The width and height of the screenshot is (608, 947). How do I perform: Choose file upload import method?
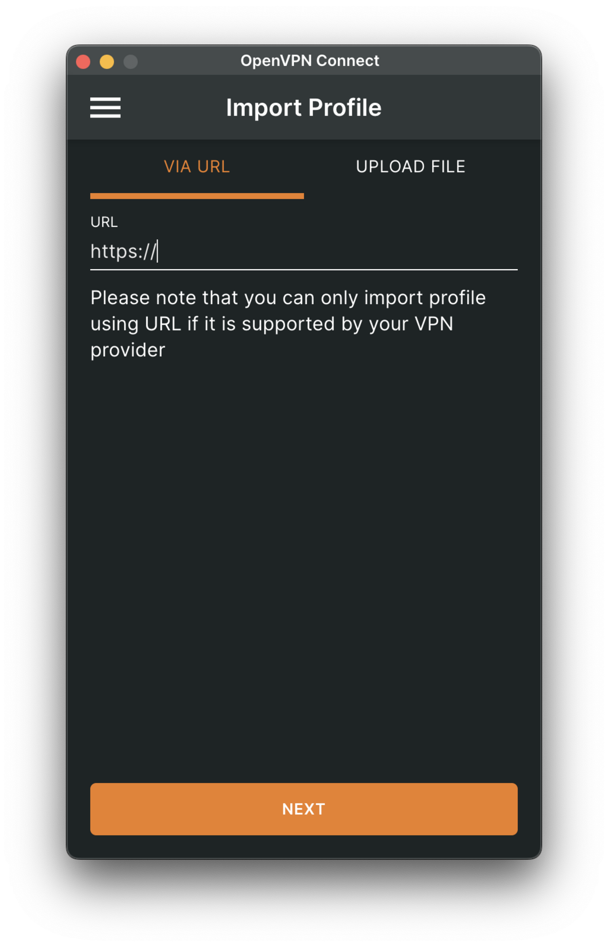410,166
